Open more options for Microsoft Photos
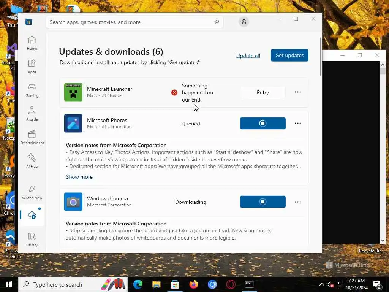 click(x=298, y=123)
